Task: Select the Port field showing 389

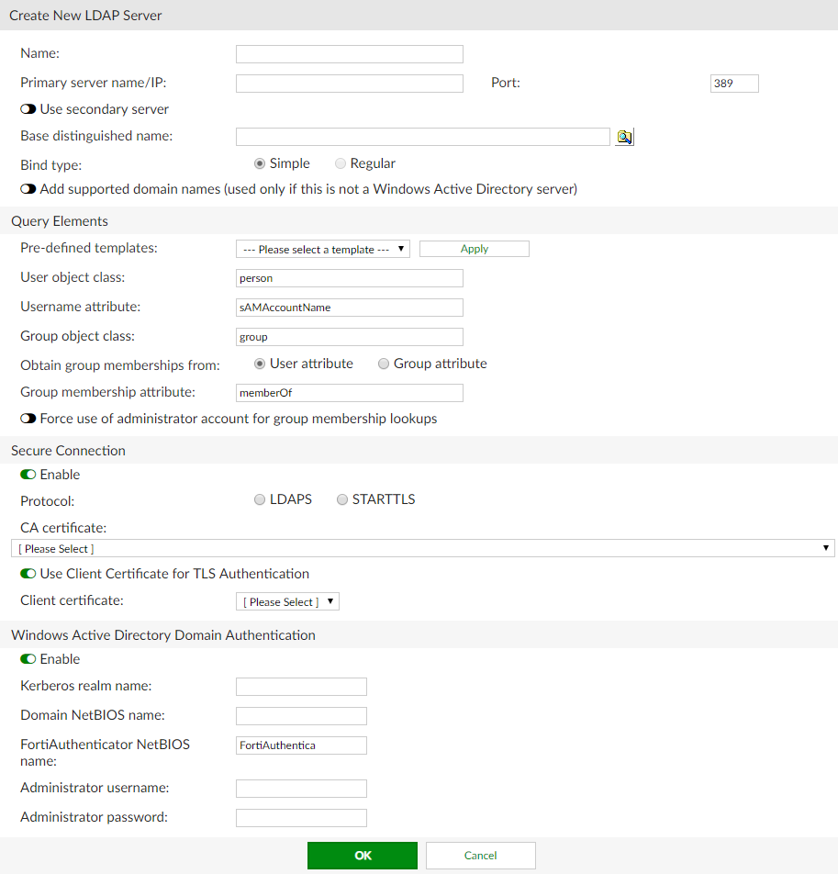Action: coord(733,83)
